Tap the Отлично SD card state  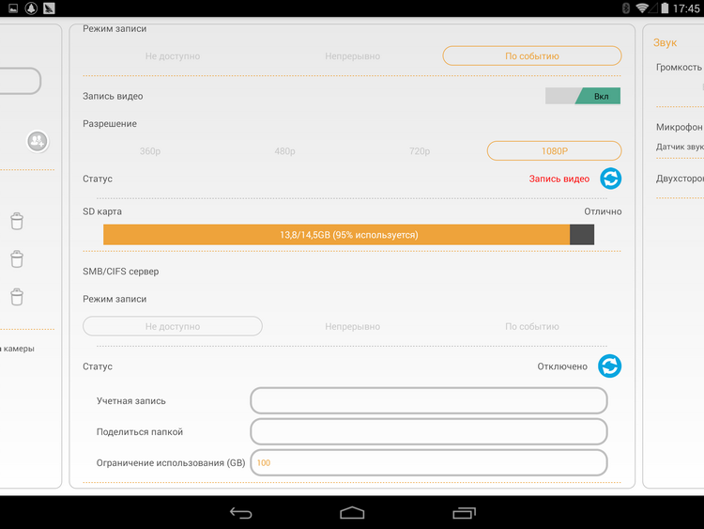(603, 211)
